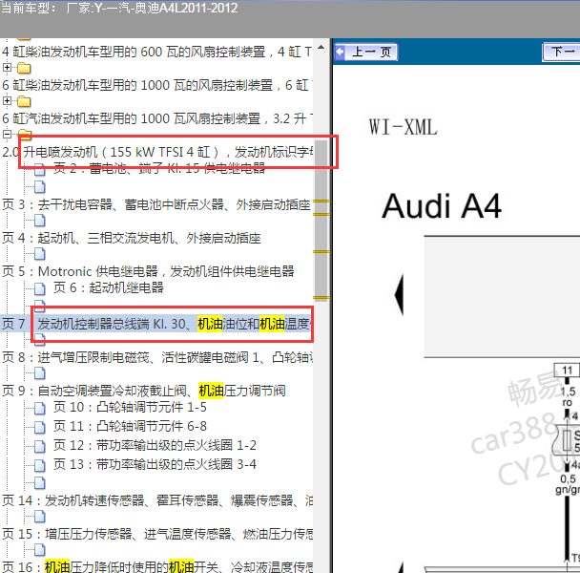Open 6 缸柴油发动机车型用的 1000 瓦 entry
This screenshot has width=580, height=573.
click(x=157, y=85)
